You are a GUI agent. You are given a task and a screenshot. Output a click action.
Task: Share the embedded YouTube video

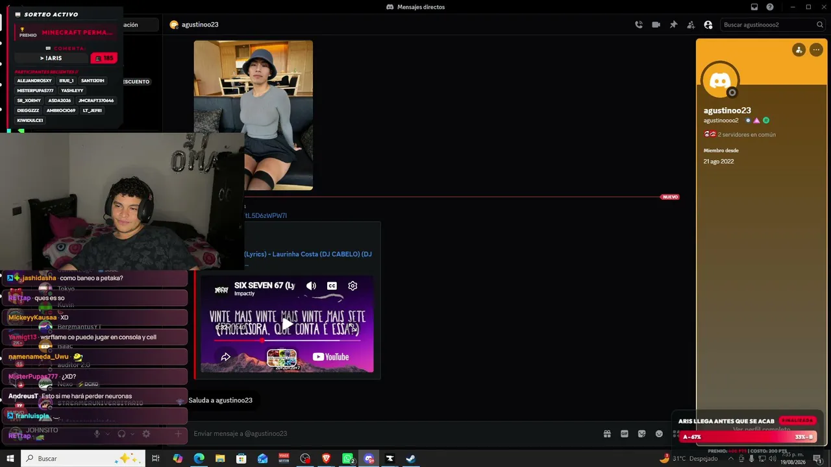tap(226, 357)
